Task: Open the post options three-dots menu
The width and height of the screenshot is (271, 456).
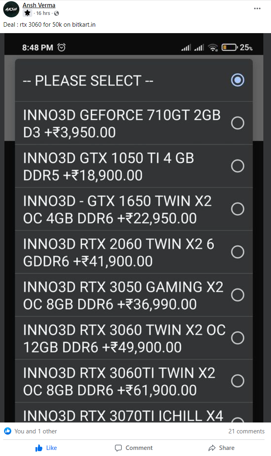Action: [257, 8]
